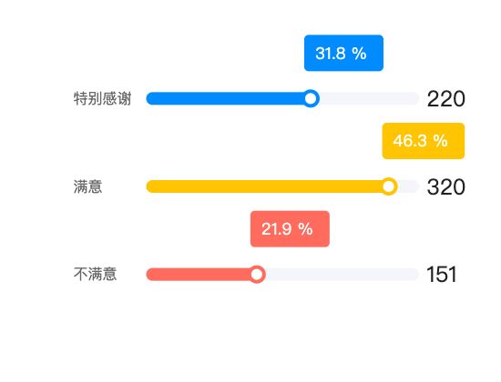Click the filled yellow portion of 满意 bar

coord(263,186)
